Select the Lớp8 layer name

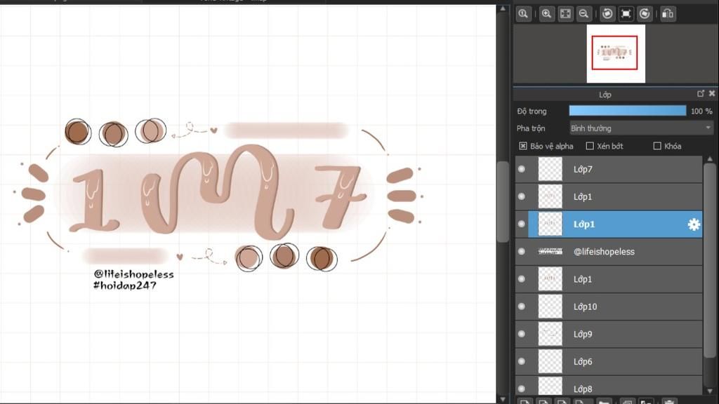coord(583,389)
